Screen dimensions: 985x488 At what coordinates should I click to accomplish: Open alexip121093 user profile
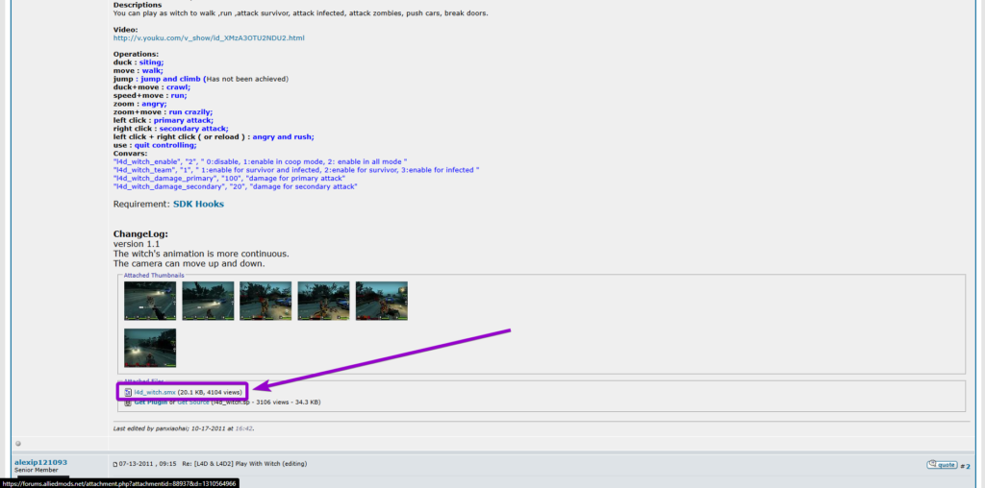click(x=40, y=462)
